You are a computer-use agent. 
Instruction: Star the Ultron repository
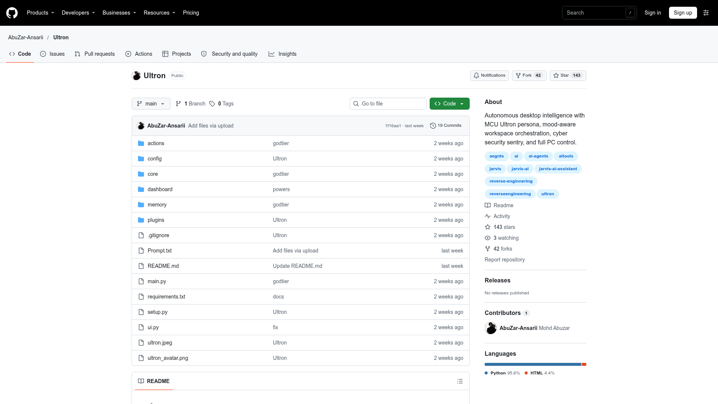(568, 76)
